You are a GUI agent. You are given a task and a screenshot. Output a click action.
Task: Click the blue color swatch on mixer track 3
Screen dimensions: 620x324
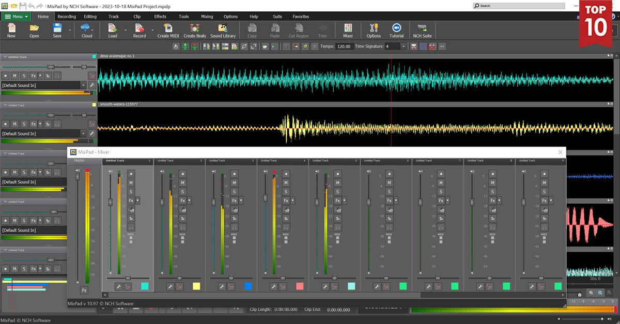(248, 286)
